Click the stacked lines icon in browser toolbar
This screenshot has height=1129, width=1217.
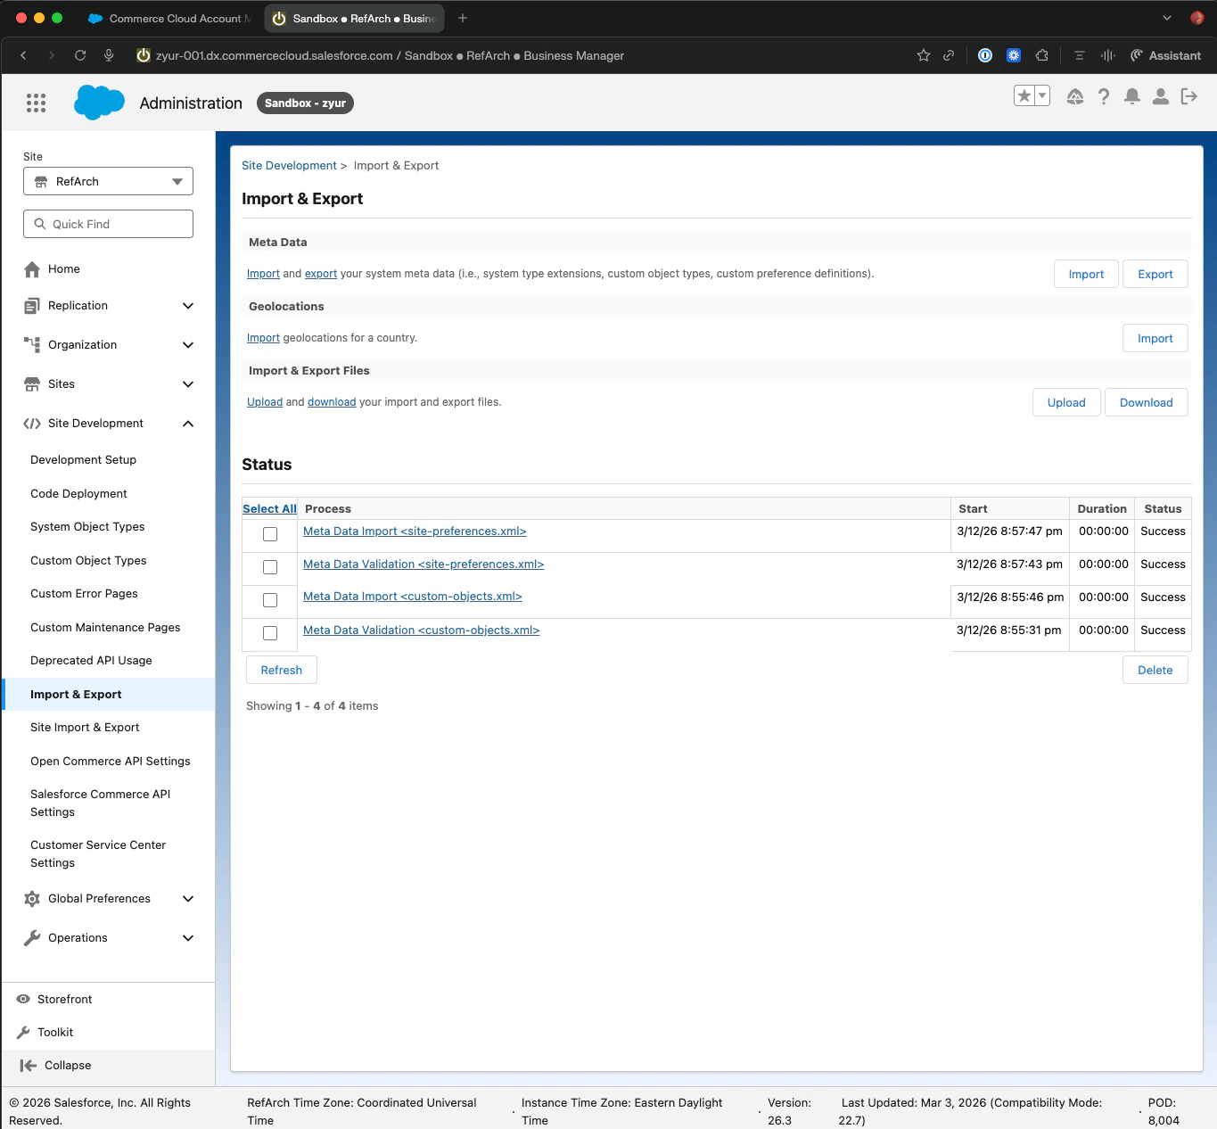coord(1080,55)
